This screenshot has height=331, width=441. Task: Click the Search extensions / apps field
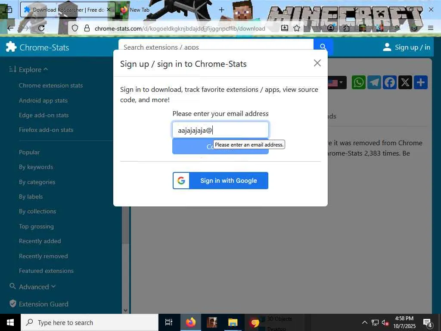point(216,47)
